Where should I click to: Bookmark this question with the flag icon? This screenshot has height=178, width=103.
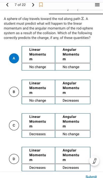[x=41, y=5]
